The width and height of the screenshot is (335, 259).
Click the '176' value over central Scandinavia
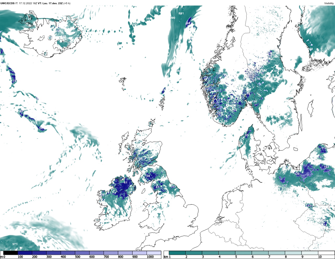258,79
